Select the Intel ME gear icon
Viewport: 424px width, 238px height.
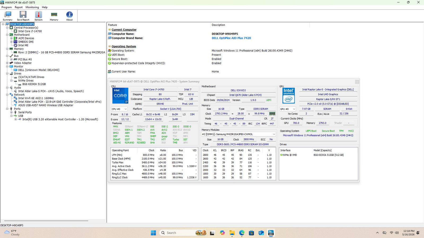click(16, 45)
